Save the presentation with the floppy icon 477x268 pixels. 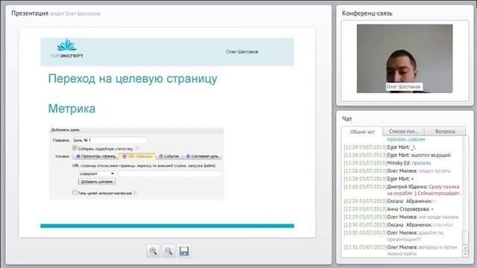[184, 251]
